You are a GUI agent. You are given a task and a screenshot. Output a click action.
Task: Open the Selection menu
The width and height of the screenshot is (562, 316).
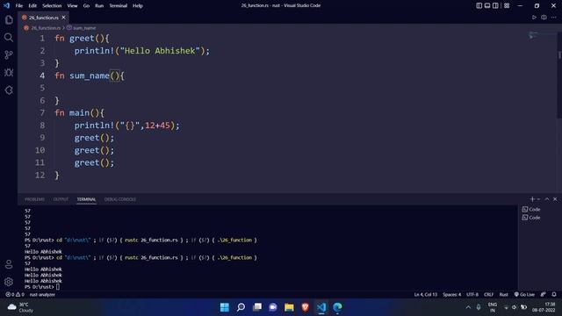52,5
